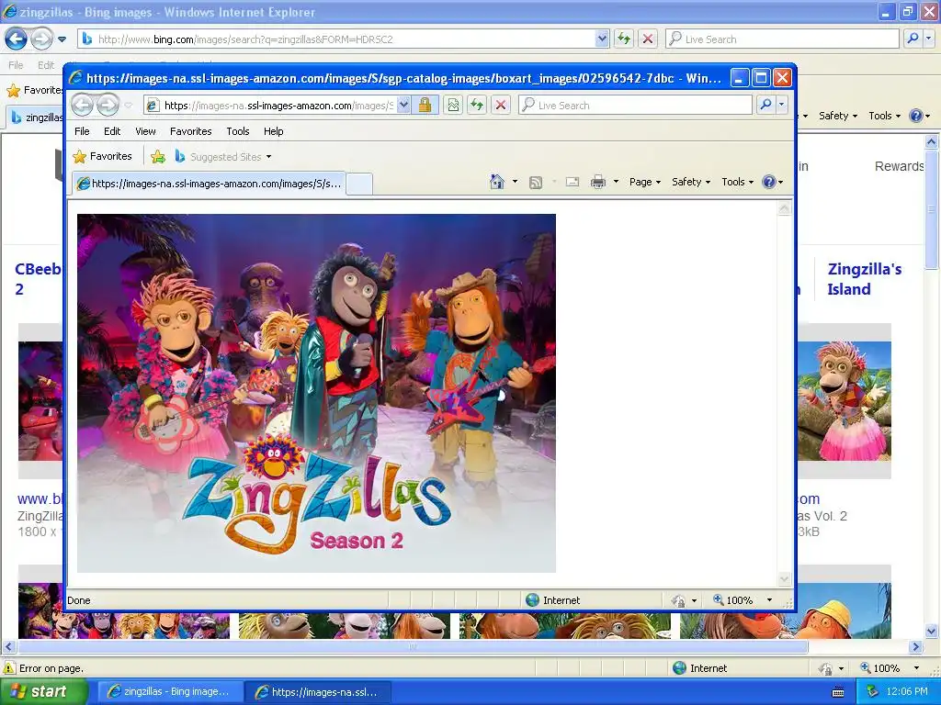This screenshot has width=941, height=705.
Task: Go forward in the front Amazon image window
Action: pos(108,105)
